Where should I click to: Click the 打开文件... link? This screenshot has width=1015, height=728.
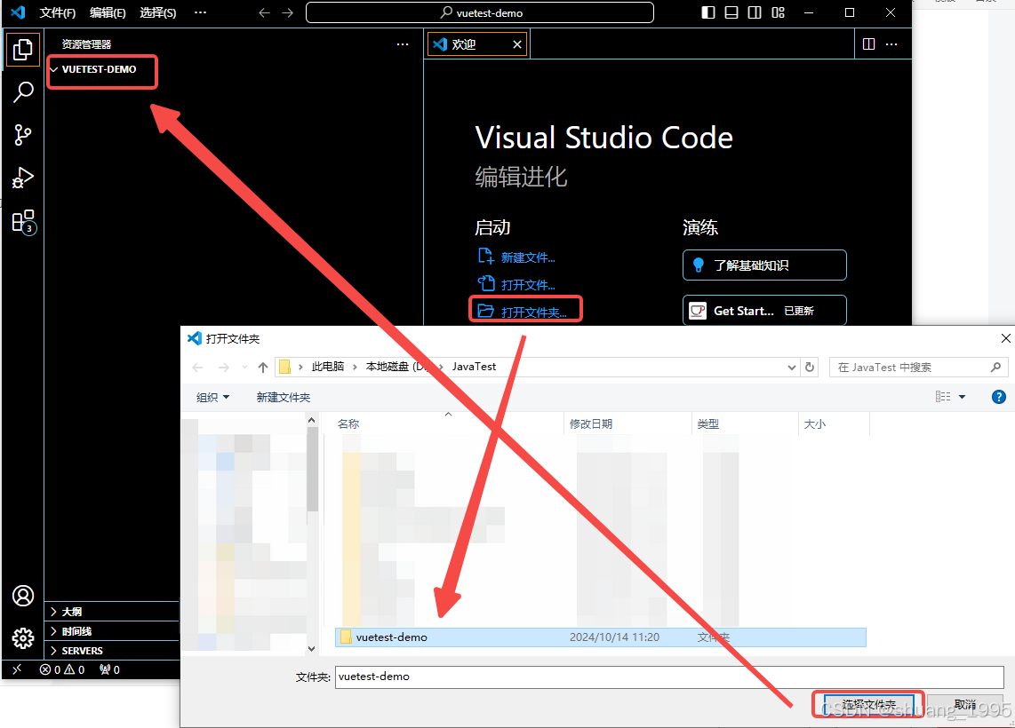pos(516,284)
